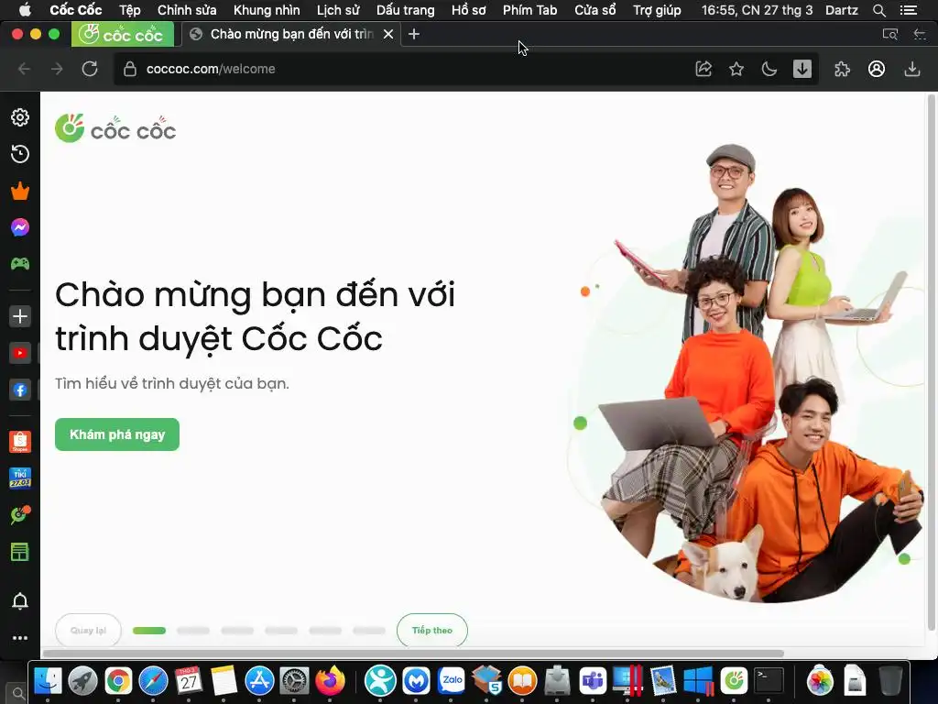The image size is (938, 704).
Task: Click the Tiếp theo button
Action: (x=432, y=631)
